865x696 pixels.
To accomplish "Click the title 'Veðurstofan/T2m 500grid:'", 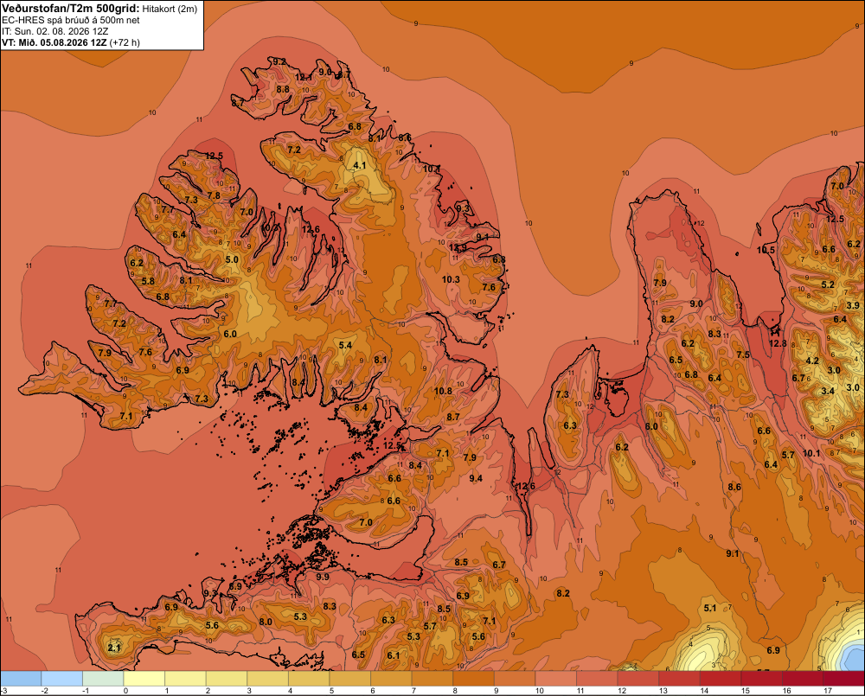I will tap(71, 9).
